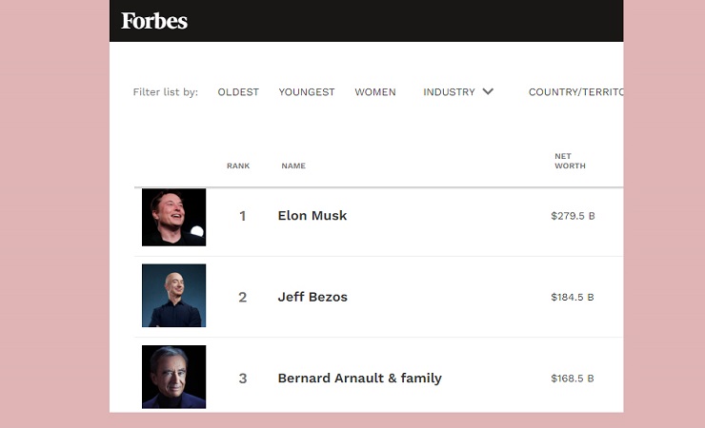Filter list by WOMEN
This screenshot has height=428, width=705.
375,92
